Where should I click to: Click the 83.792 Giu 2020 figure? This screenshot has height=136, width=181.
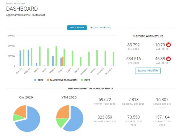click(133, 45)
